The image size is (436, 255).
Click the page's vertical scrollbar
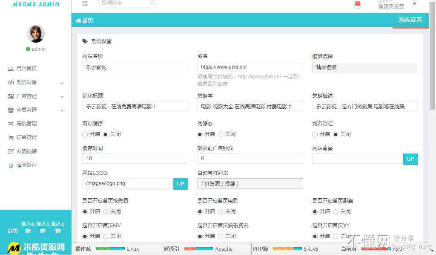point(433,64)
